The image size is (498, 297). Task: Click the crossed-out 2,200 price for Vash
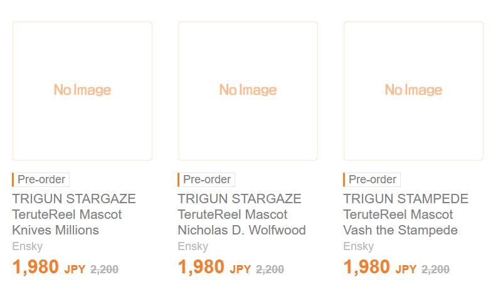pyautogui.click(x=435, y=269)
